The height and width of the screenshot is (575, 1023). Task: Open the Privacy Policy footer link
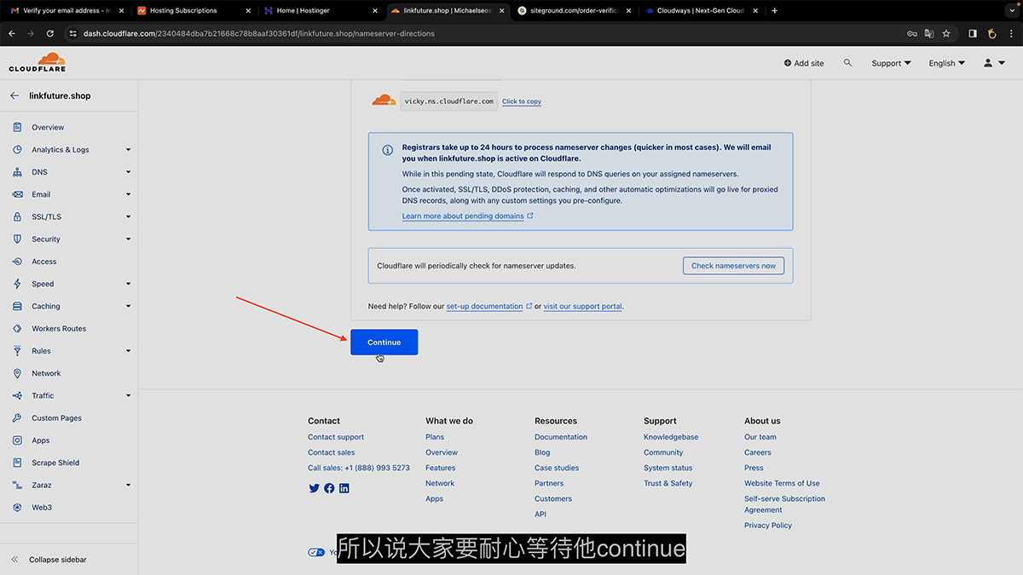tap(768, 526)
